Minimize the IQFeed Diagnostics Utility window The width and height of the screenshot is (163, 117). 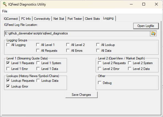coord(131,4)
